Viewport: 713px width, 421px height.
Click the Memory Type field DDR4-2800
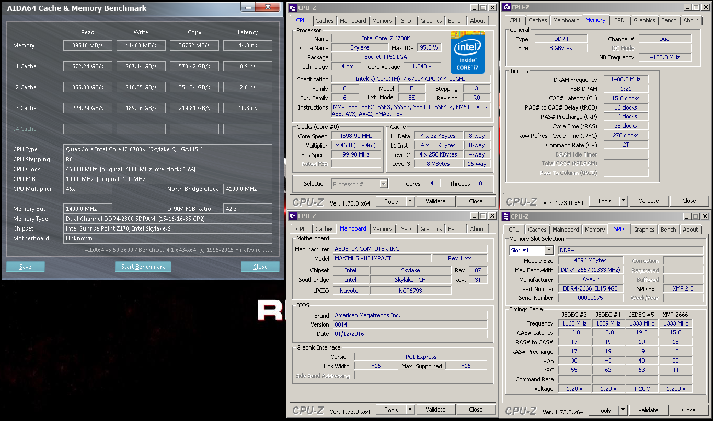(168, 219)
